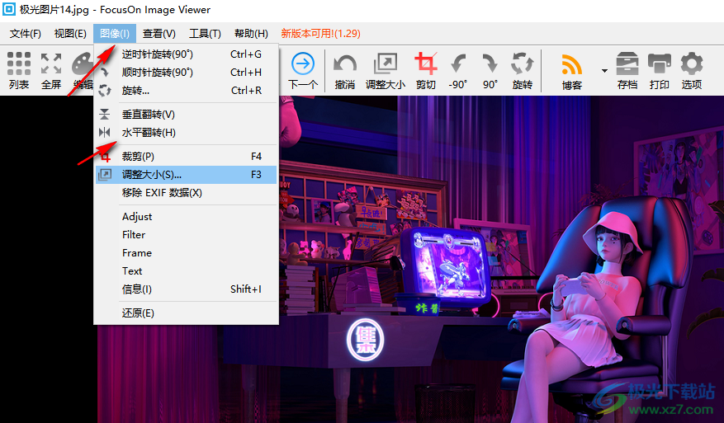Open the 查看(V) menu
Viewport: 724px width, 423px height.
click(x=159, y=34)
